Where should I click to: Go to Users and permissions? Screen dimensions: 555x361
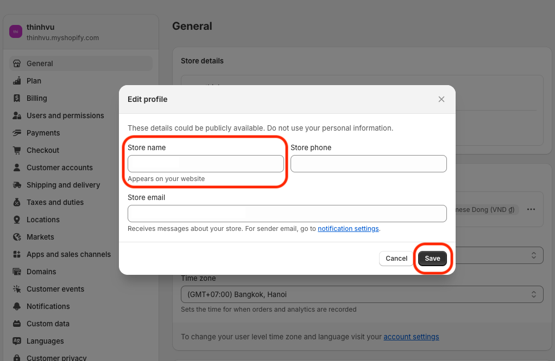(65, 115)
